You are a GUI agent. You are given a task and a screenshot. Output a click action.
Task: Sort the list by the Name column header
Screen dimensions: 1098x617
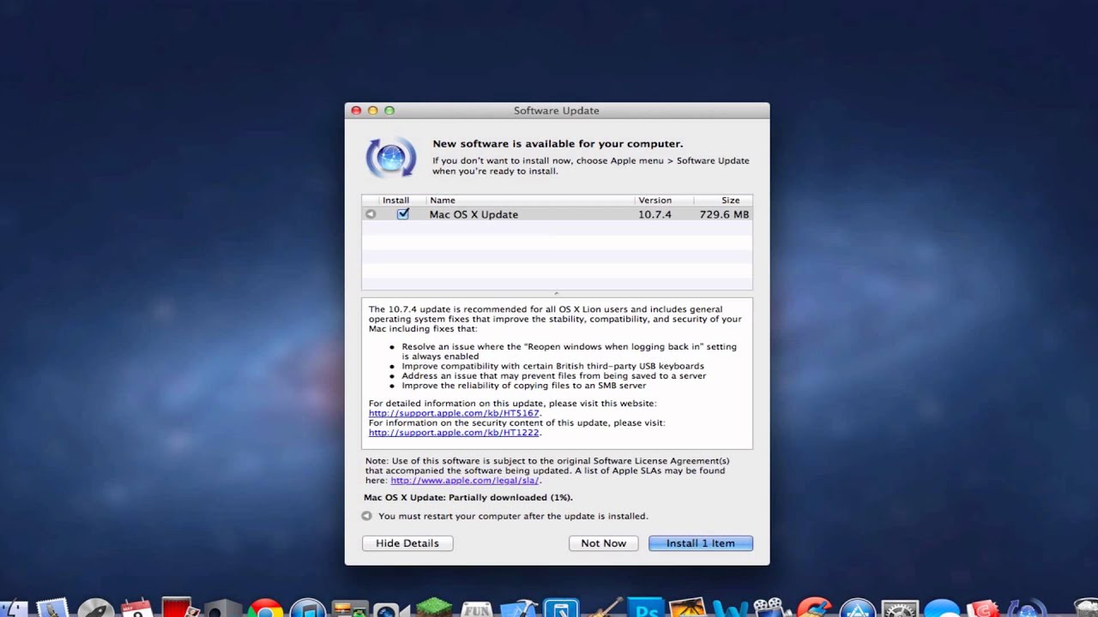click(x=530, y=201)
